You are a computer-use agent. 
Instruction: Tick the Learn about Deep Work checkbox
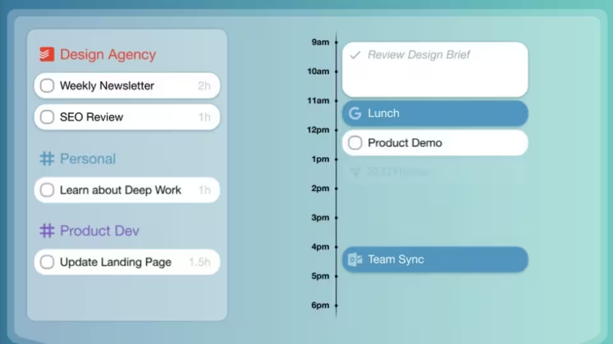coord(47,190)
